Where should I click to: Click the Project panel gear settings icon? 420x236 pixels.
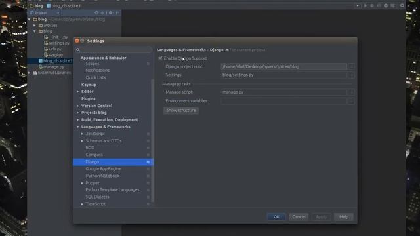(x=111, y=13)
